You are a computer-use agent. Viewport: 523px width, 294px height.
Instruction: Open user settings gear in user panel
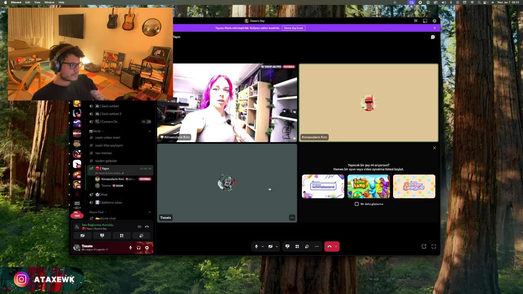(x=147, y=248)
